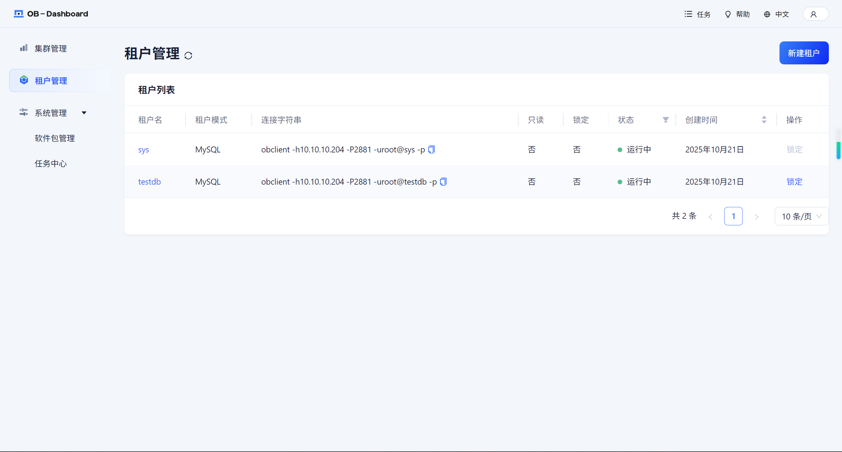Select page 1 in pagination
This screenshot has height=452, width=842.
(733, 216)
